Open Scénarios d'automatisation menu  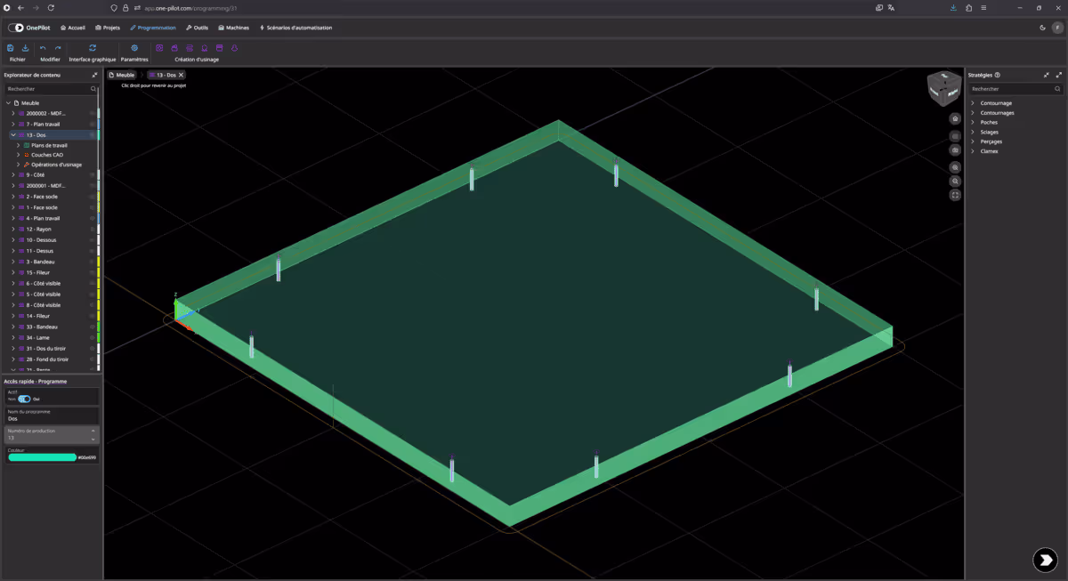click(295, 28)
